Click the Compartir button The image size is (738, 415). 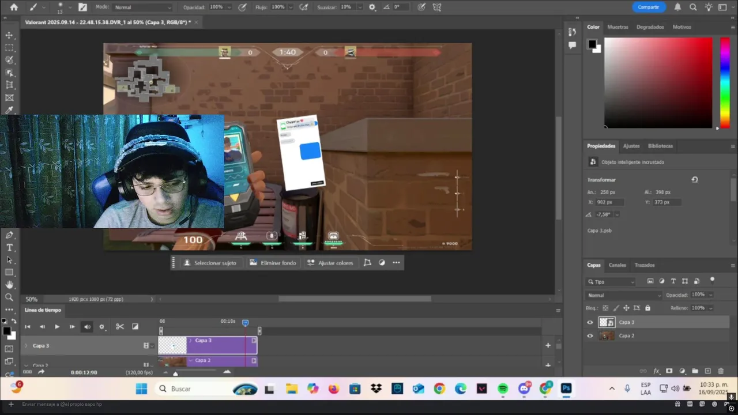coord(649,7)
